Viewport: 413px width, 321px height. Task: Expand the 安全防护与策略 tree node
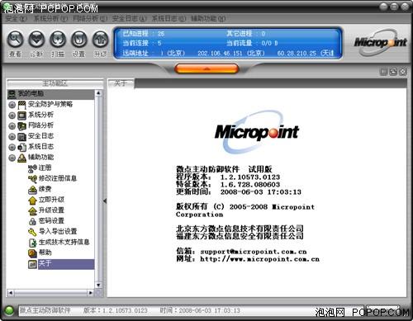pyautogui.click(x=12, y=105)
